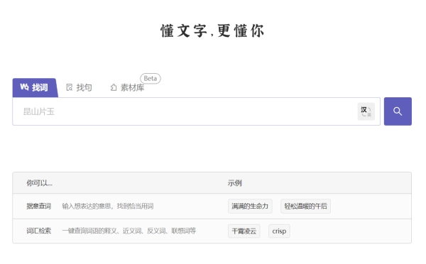Toggle the 汉 language switch icon
Viewport: 426px width, 264px height.
coord(366,111)
